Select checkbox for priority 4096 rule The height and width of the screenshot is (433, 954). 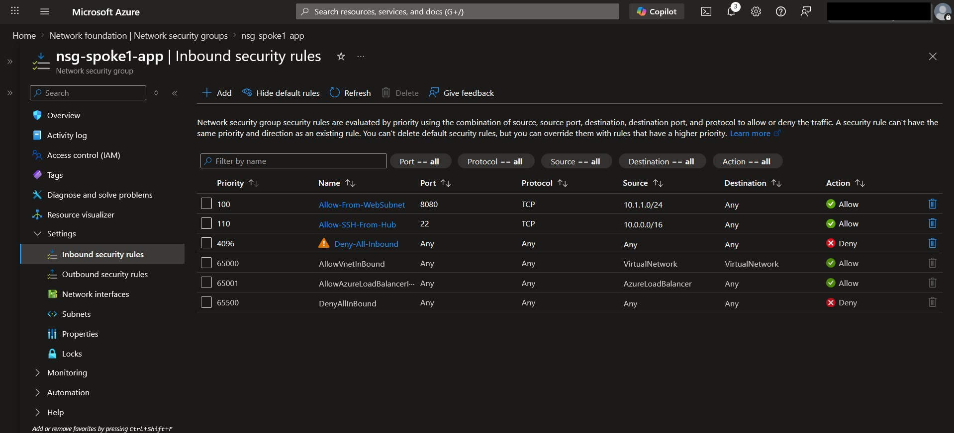pyautogui.click(x=206, y=243)
